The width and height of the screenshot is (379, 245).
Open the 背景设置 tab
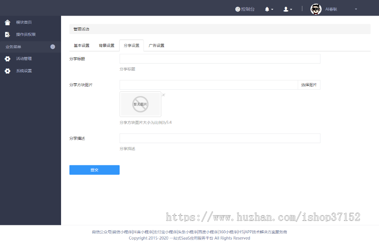(106, 45)
